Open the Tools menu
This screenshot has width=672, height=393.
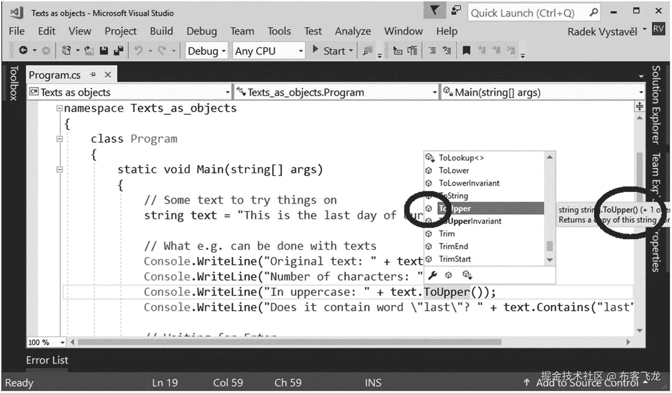[x=279, y=31]
